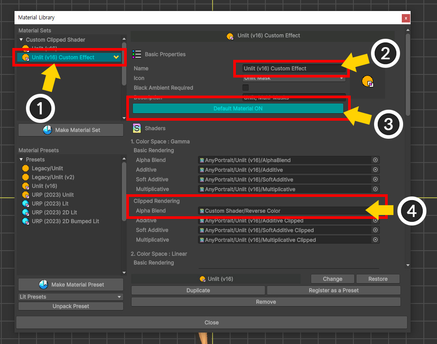Viewport: 437px width, 344px height.
Task: Click the '1. Color Space : Gamma' heading
Action: coord(160,141)
